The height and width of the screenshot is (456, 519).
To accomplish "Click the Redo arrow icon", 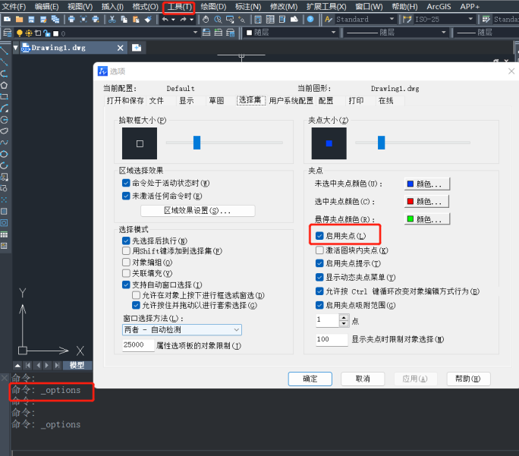I will click(x=183, y=19).
